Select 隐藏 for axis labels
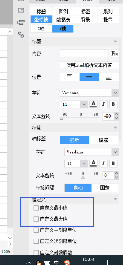Screen dimensions: 123x265 click(104, 140)
